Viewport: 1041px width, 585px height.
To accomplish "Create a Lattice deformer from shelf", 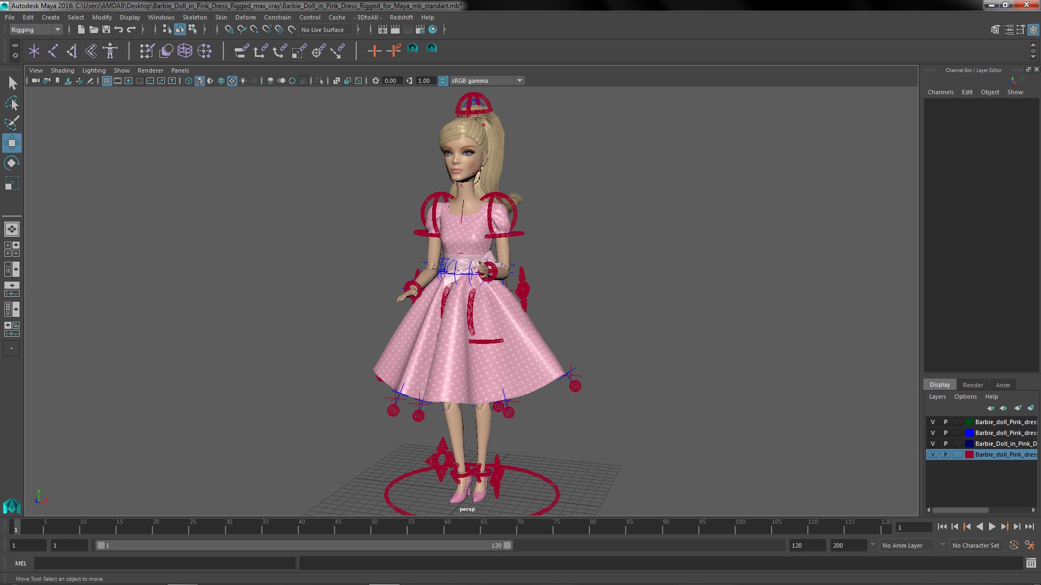I will [185, 51].
